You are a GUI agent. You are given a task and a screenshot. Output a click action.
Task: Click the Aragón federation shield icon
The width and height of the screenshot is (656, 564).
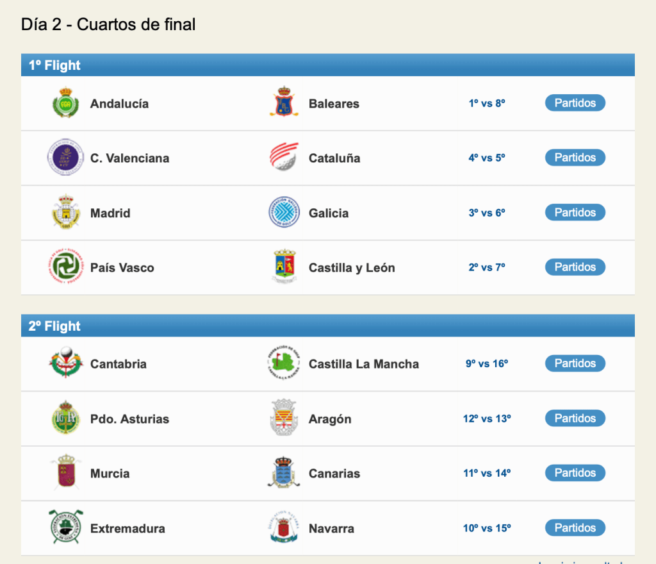point(284,419)
